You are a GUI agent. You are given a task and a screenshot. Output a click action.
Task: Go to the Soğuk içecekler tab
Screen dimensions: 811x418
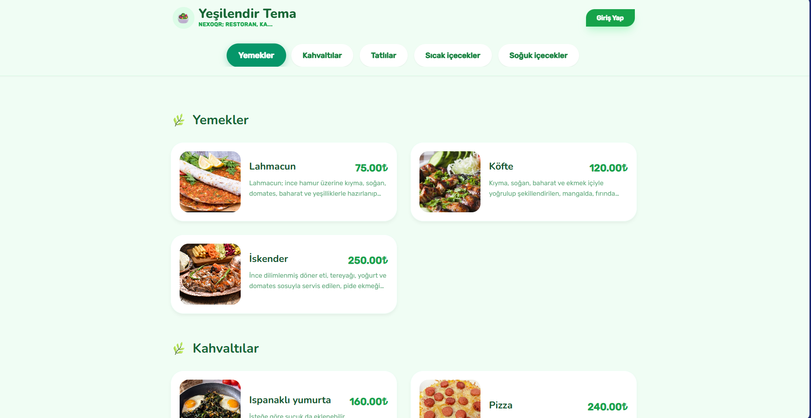pyautogui.click(x=538, y=55)
